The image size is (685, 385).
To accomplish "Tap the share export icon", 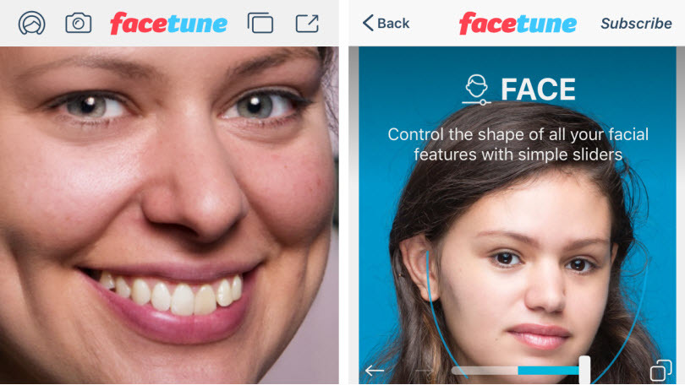I will click(x=307, y=23).
